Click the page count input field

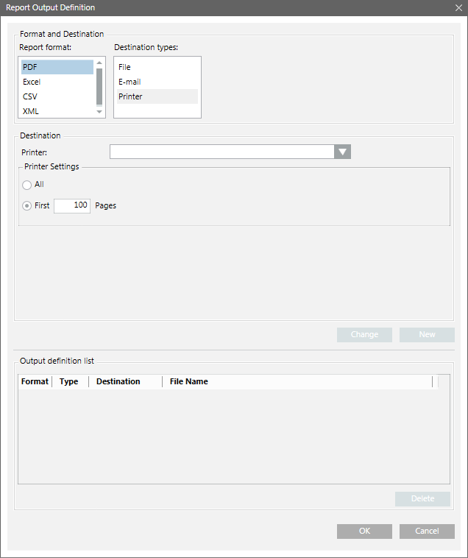pos(72,206)
